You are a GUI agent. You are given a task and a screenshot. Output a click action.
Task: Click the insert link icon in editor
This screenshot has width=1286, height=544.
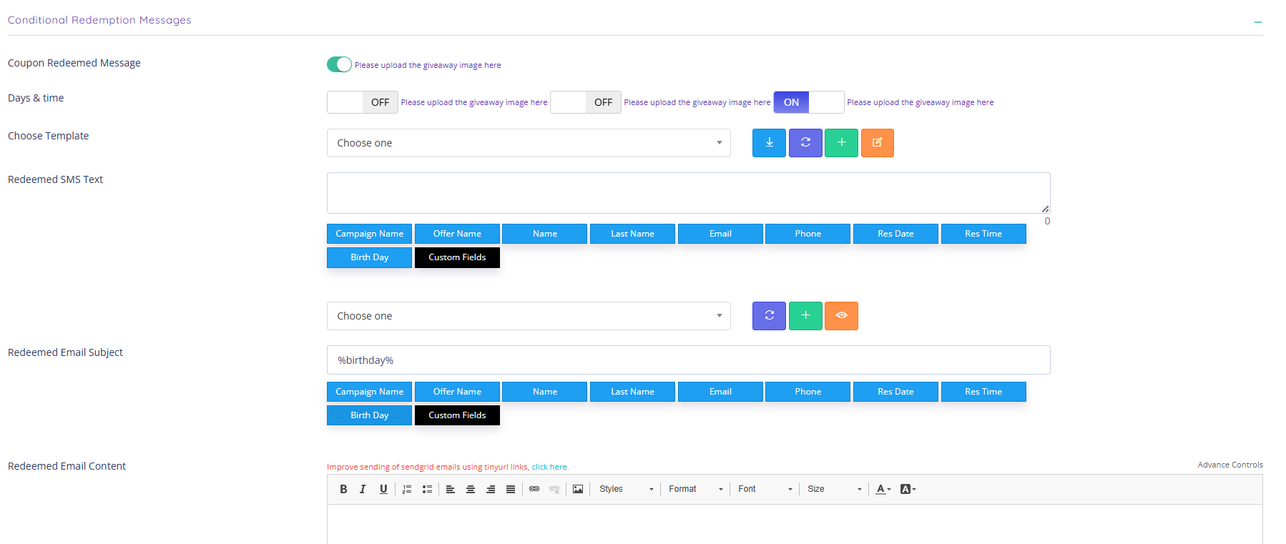(x=534, y=489)
